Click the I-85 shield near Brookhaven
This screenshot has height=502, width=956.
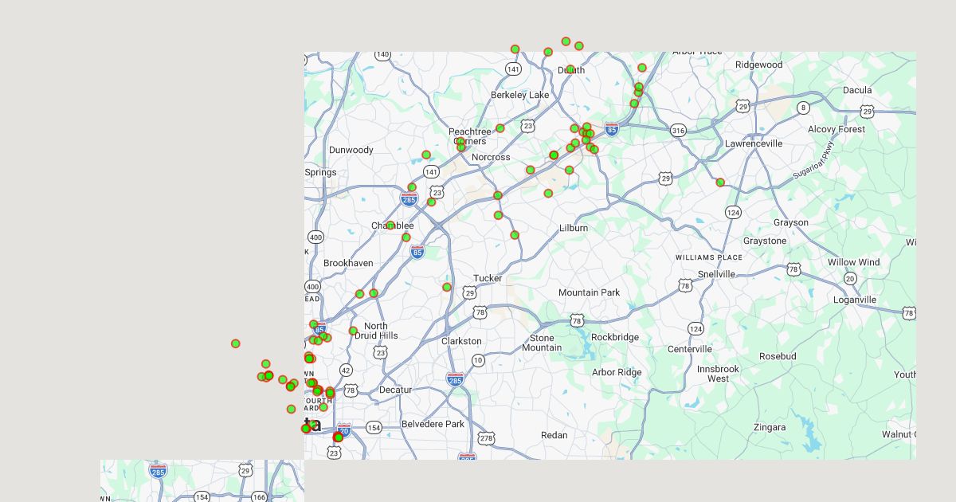click(417, 252)
